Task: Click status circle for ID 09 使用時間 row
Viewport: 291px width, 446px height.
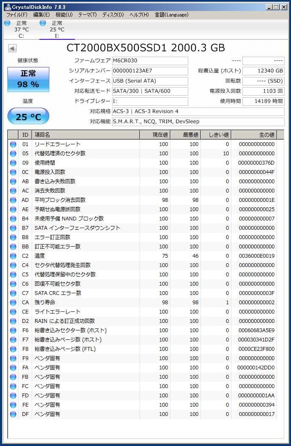Action: [x=13, y=163]
